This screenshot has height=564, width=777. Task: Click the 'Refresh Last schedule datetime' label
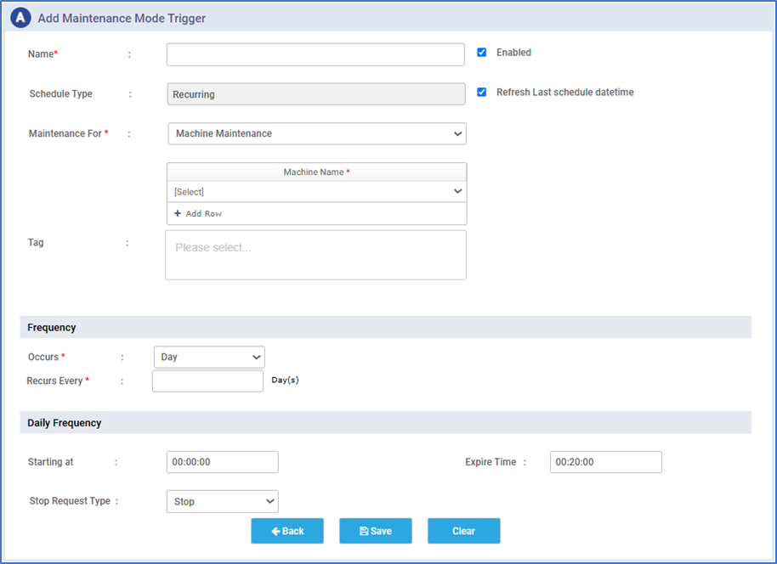[565, 92]
